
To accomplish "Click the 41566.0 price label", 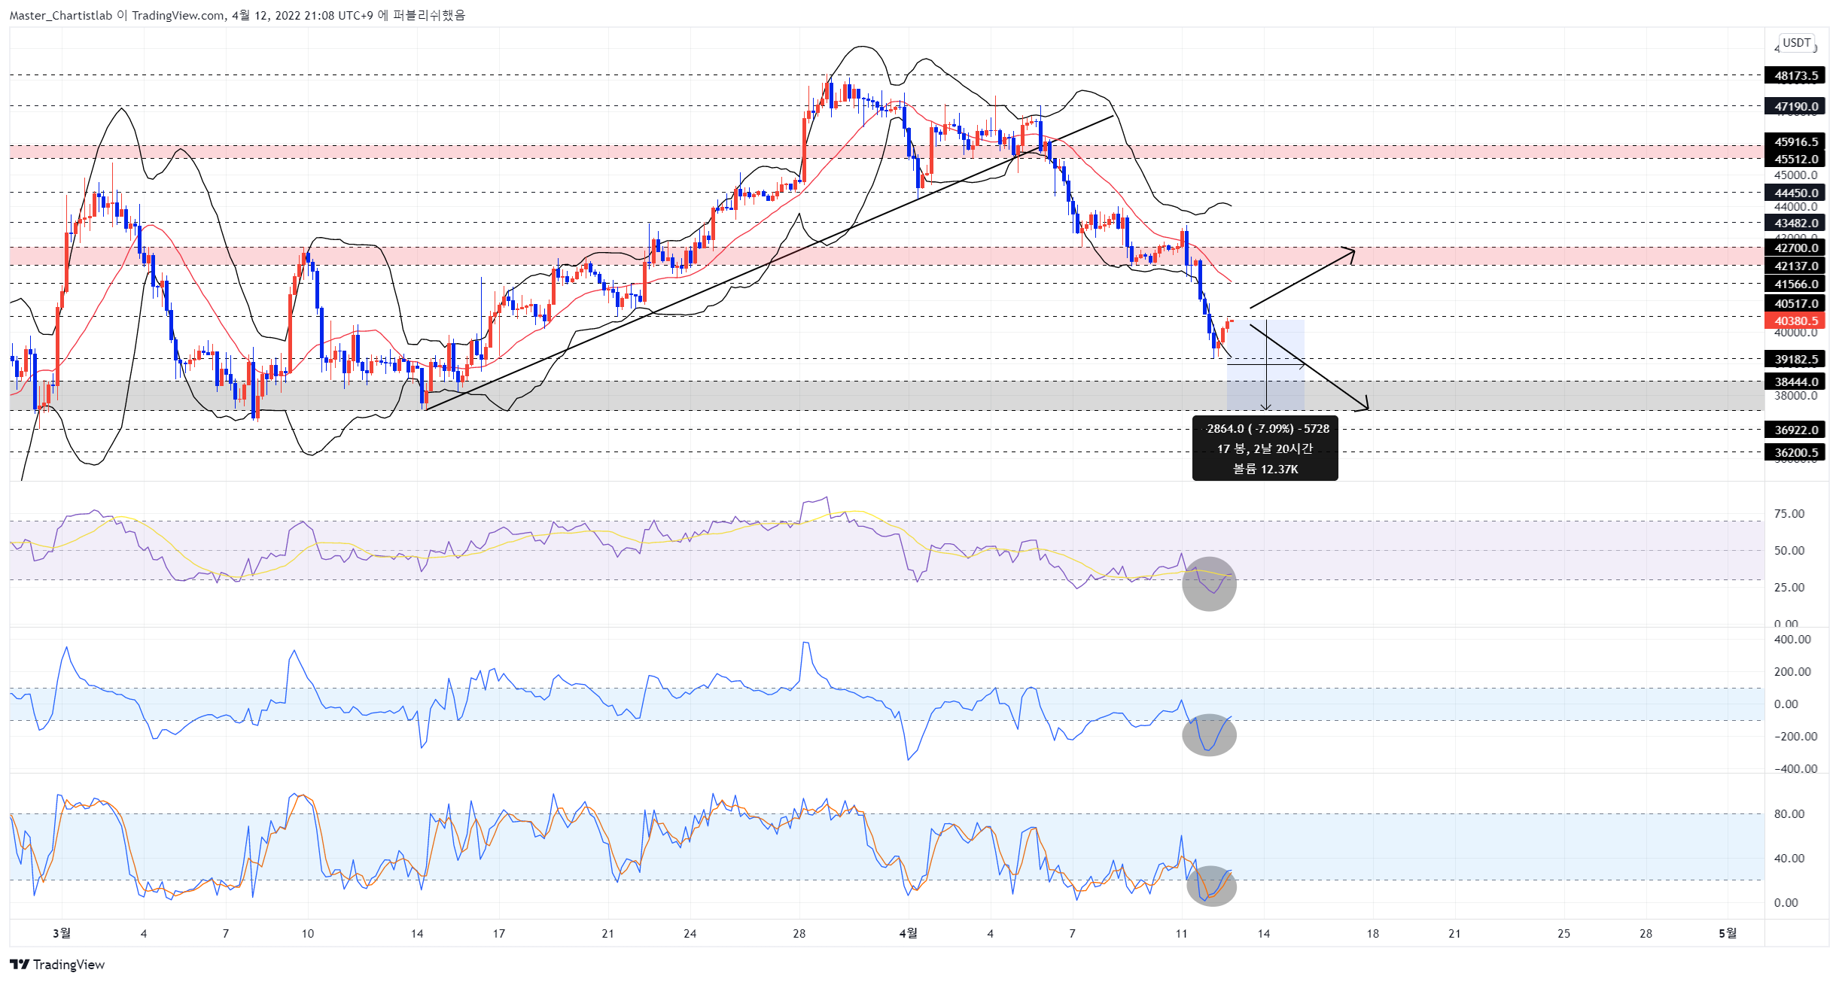I will click(1795, 284).
